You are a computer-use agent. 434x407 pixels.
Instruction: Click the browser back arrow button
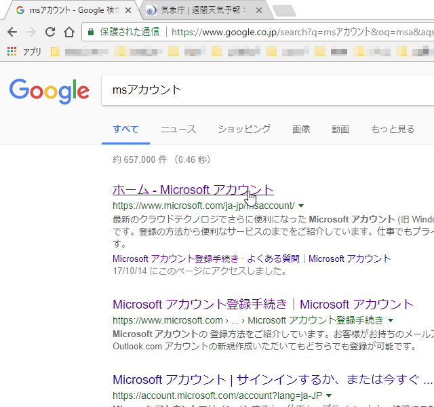12,32
